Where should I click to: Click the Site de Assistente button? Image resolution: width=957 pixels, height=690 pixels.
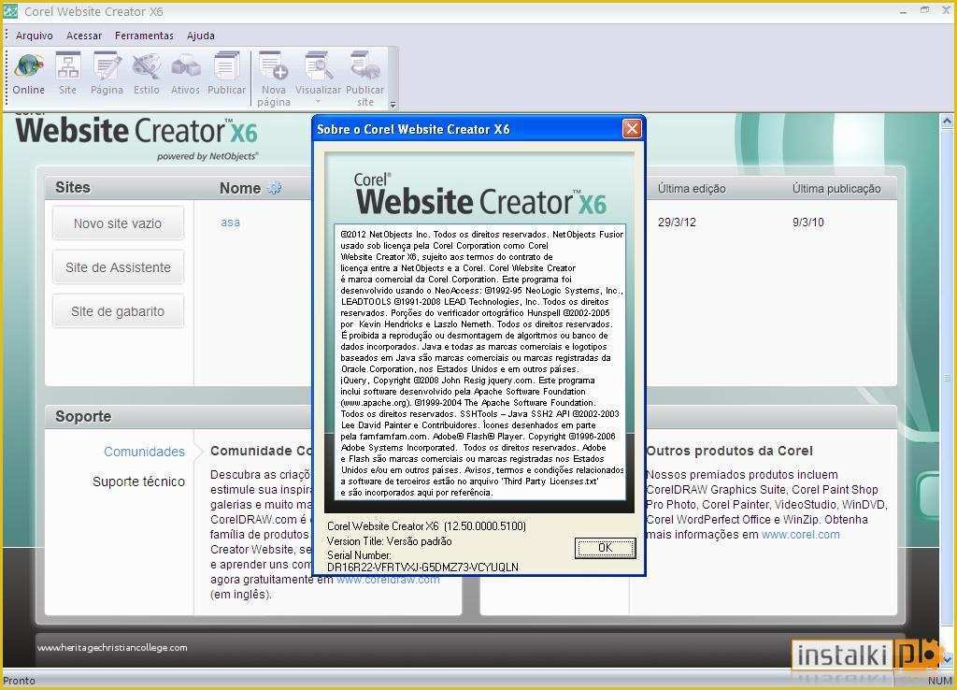point(118,267)
